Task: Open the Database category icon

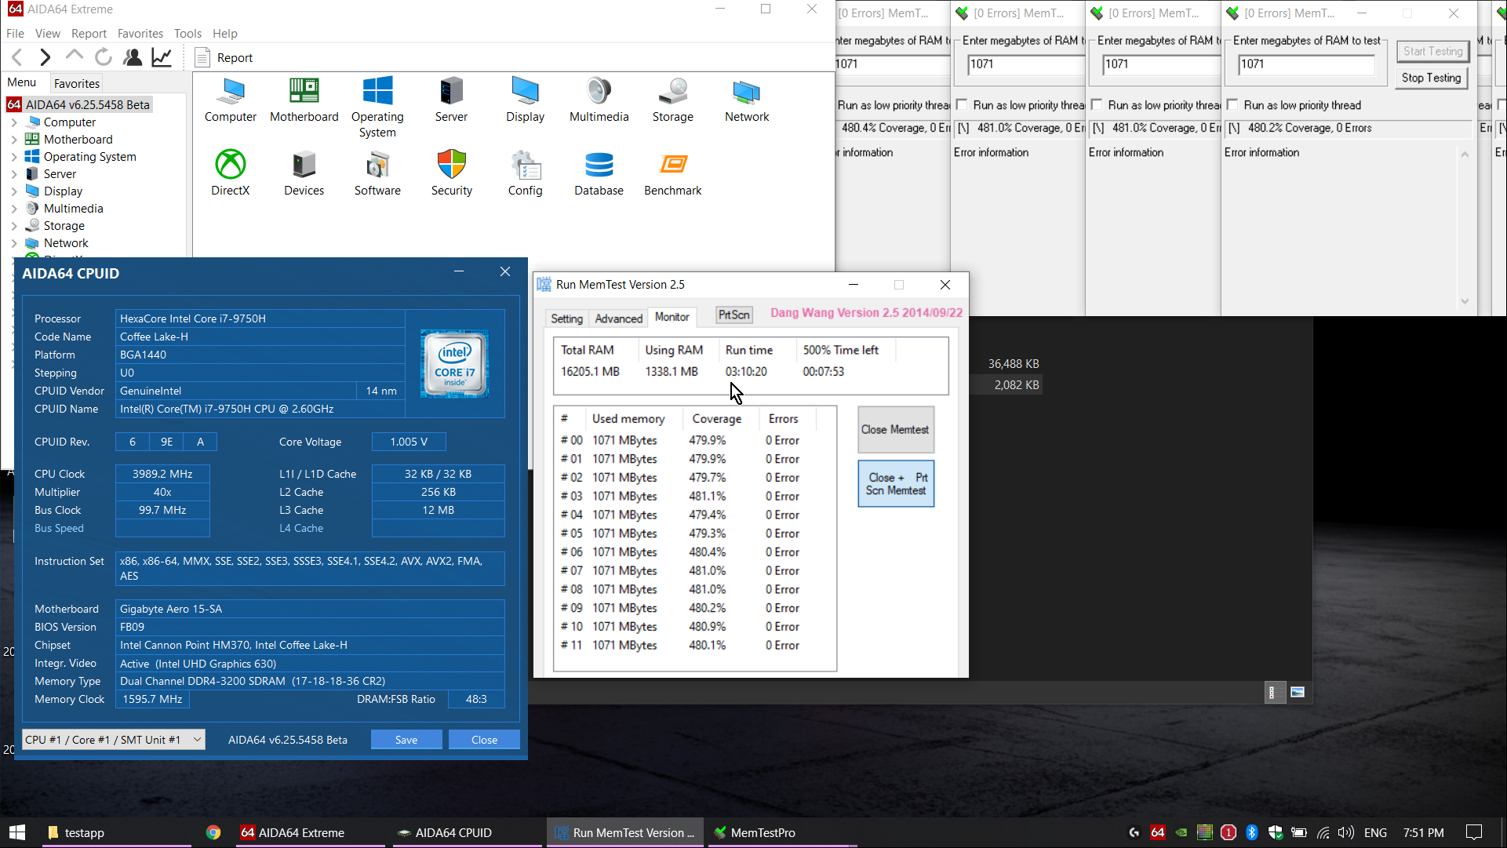Action: click(x=599, y=173)
